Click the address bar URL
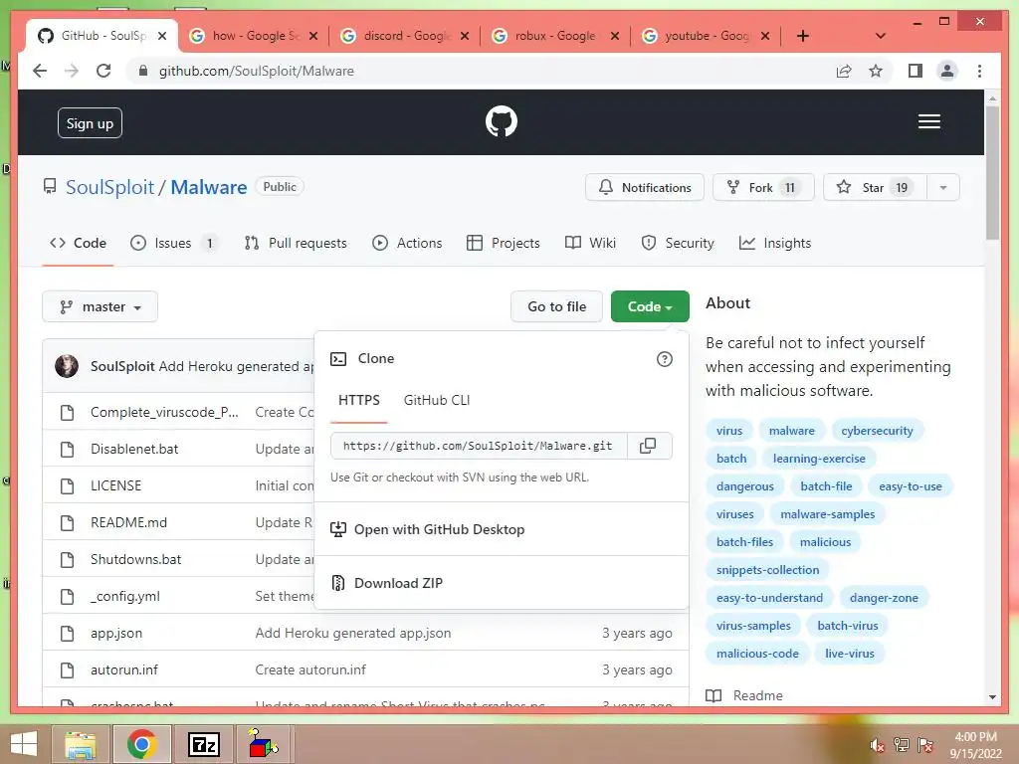This screenshot has height=764, width=1019. 256,71
